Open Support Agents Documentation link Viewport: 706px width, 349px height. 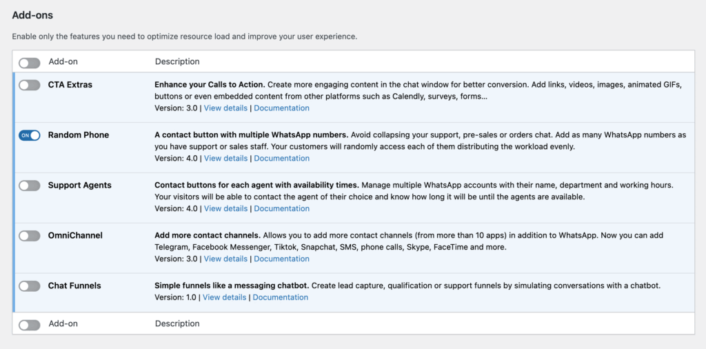tap(281, 209)
